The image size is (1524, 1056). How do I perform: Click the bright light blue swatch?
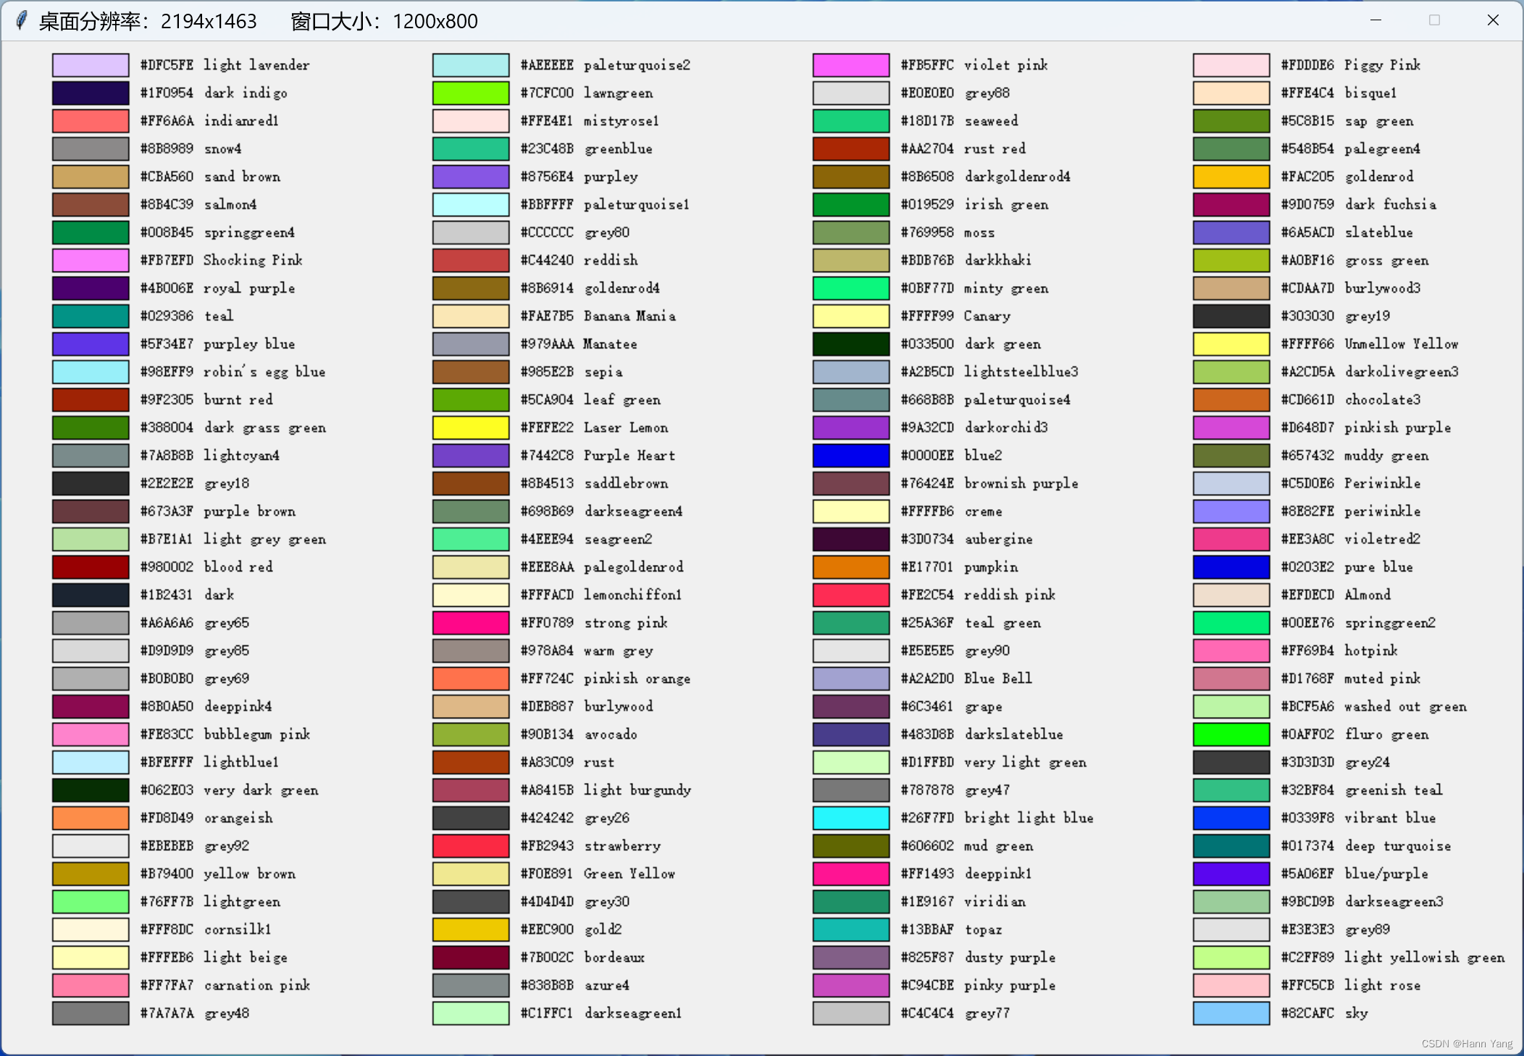851,818
